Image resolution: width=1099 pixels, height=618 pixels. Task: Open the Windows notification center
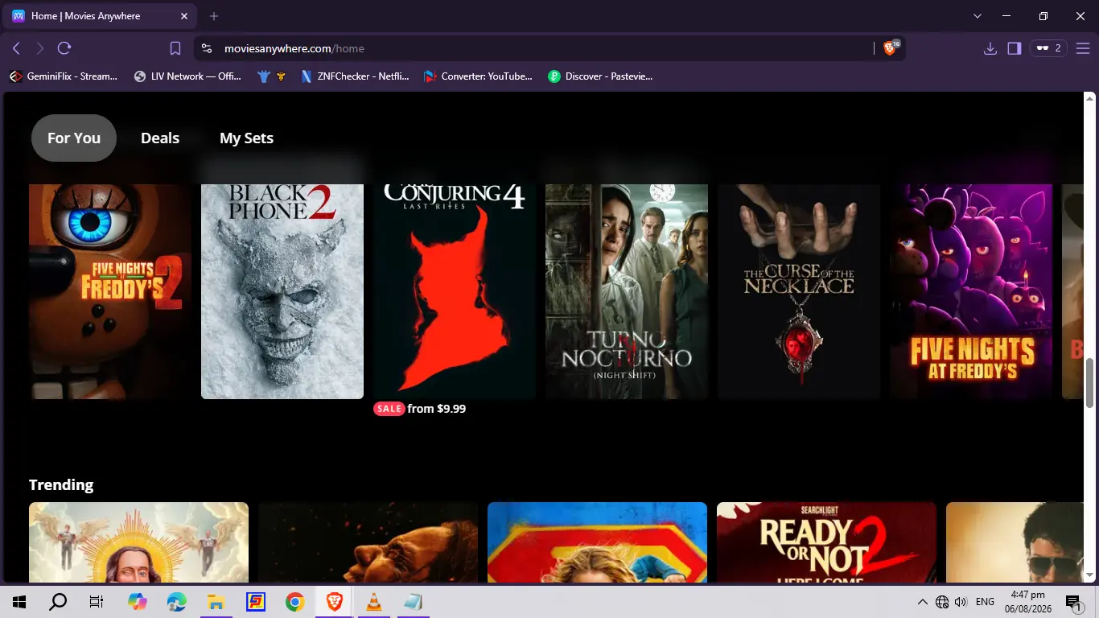pyautogui.click(x=1073, y=602)
